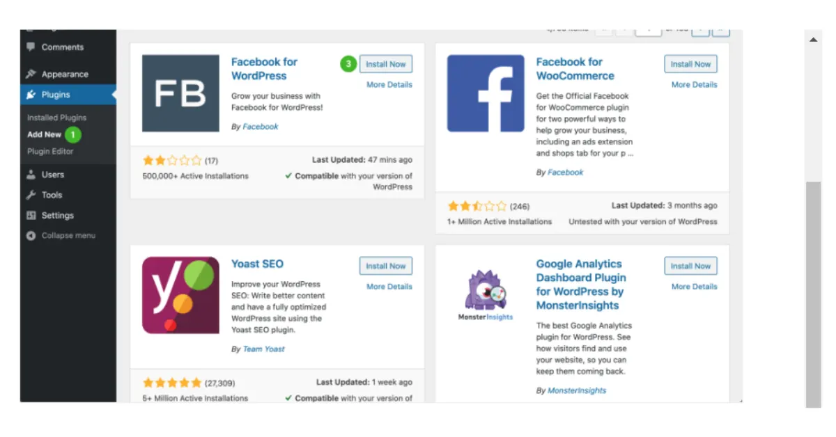
Task: Install the Yoast SEO plugin
Action: tap(386, 266)
